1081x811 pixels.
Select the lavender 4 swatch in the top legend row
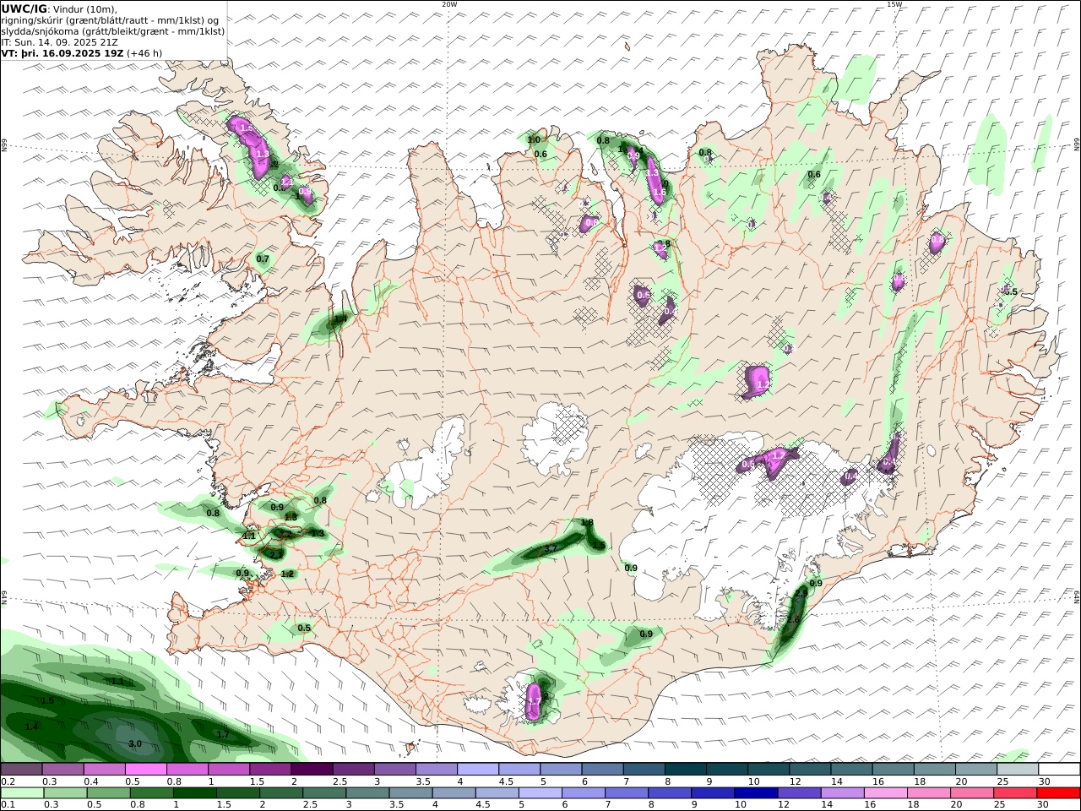pos(477,770)
